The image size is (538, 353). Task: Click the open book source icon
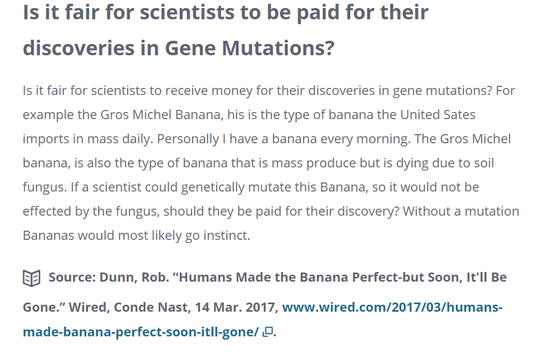[32, 278]
